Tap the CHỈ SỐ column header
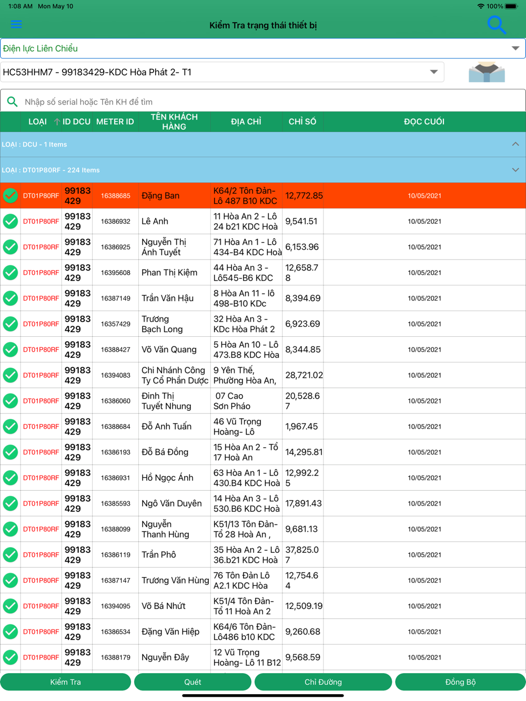Image resolution: width=526 pixels, height=701 pixels. tap(302, 121)
